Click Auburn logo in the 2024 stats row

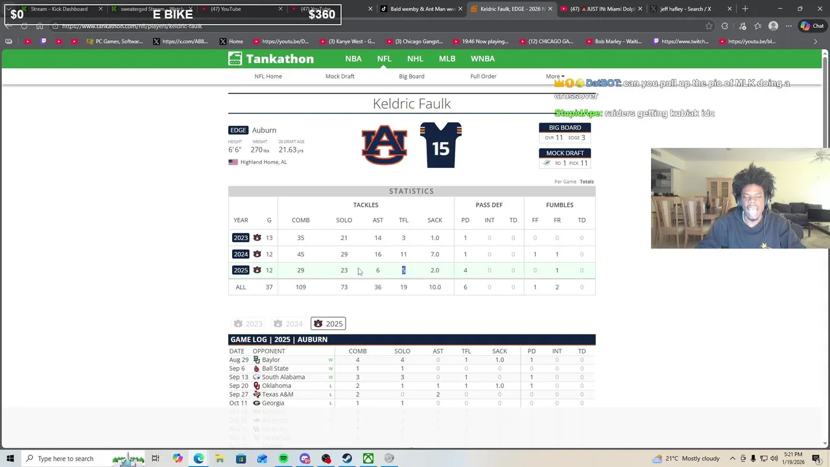click(257, 254)
